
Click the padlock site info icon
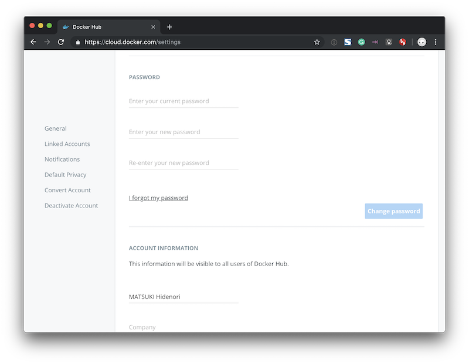point(77,42)
